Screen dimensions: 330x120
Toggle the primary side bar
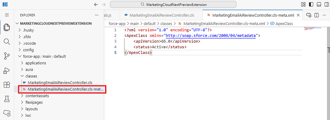pyautogui.click(x=311, y=4)
